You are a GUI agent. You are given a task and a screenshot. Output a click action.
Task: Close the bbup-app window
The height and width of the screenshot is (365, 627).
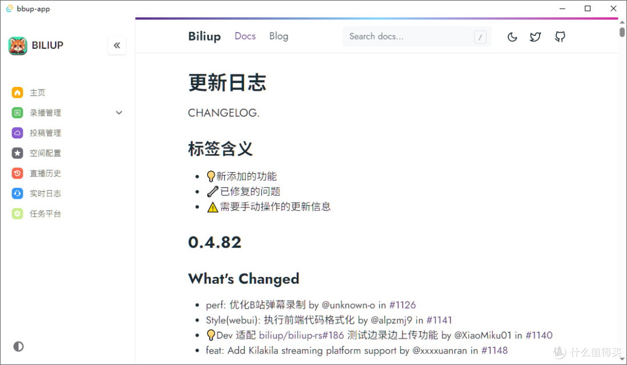614,8
